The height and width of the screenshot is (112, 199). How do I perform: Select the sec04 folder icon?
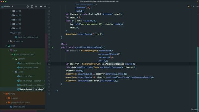tap(14, 24)
